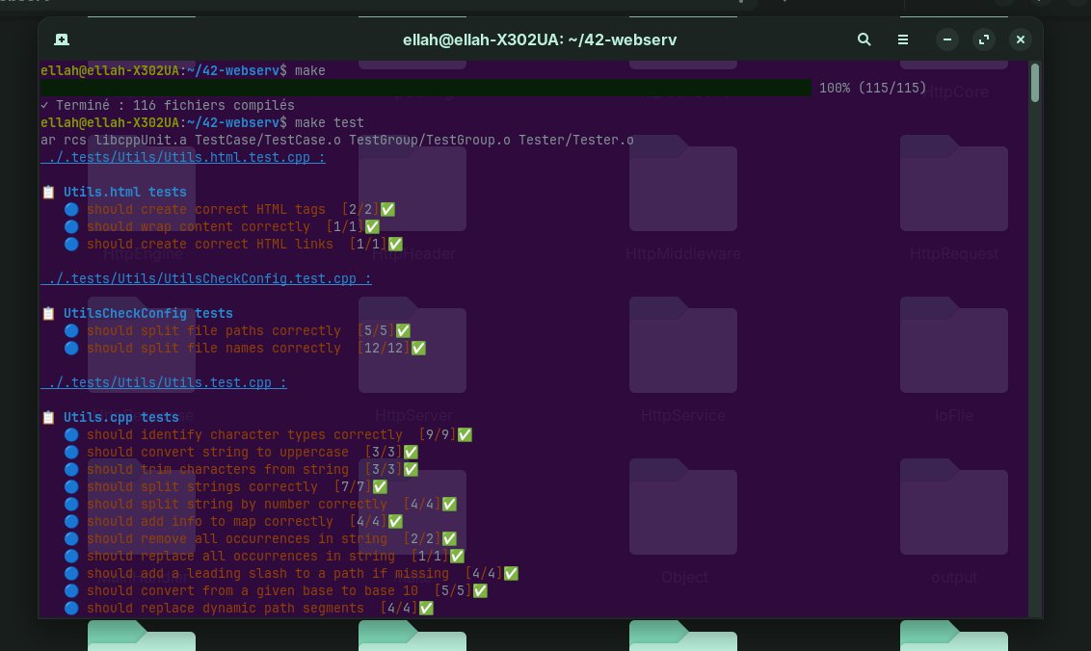The width and height of the screenshot is (1091, 651).
Task: Click green check after 'should create correct HTML tags'
Action: click(x=387, y=209)
